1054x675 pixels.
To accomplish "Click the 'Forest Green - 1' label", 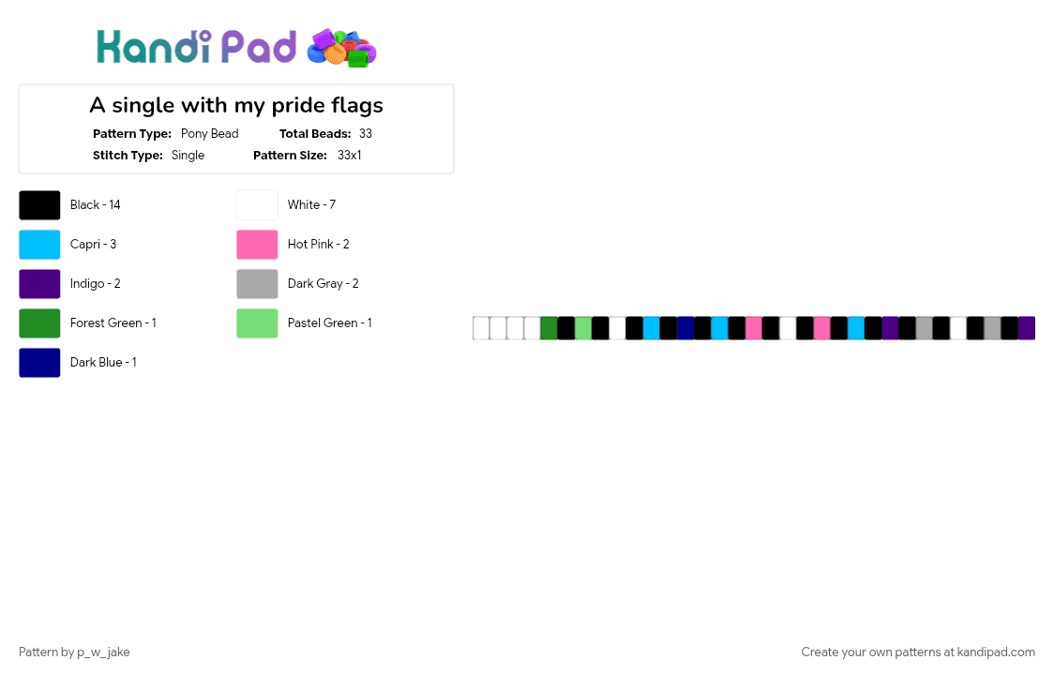I will pos(113,323).
